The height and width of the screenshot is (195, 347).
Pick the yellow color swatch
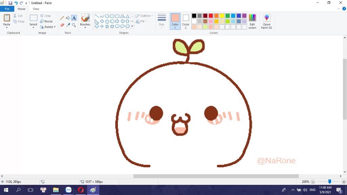[222, 16]
